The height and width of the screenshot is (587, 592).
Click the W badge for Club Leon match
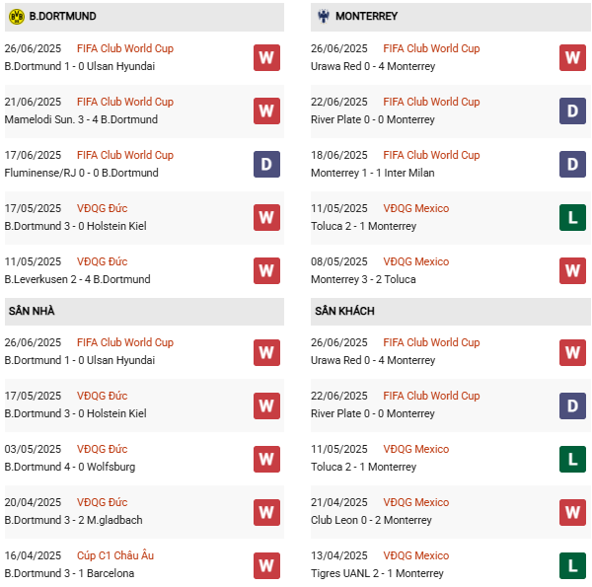572,512
